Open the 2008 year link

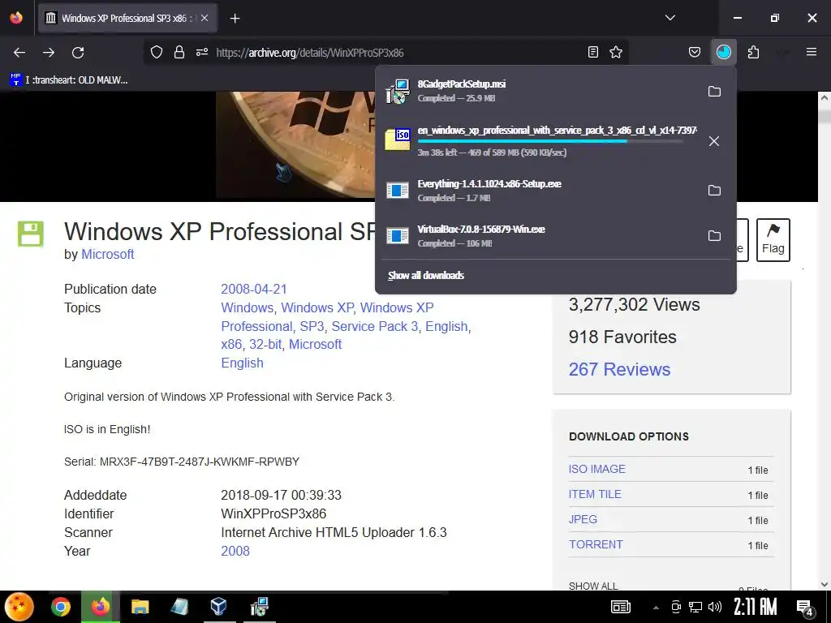235,551
